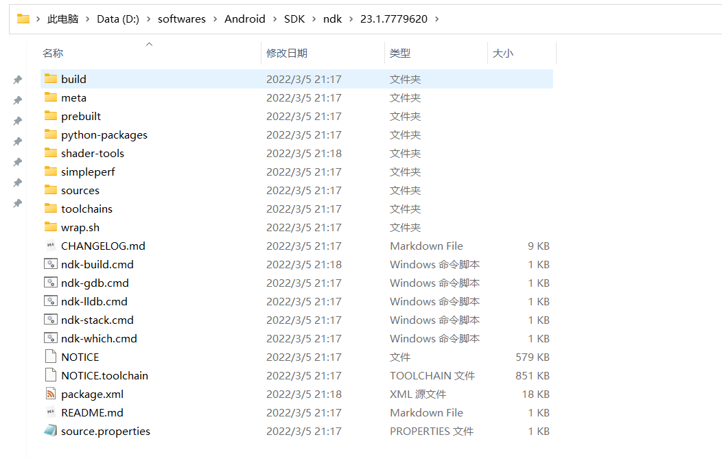
Task: Click the ndk-stack.cmd script icon
Action: pos(51,320)
